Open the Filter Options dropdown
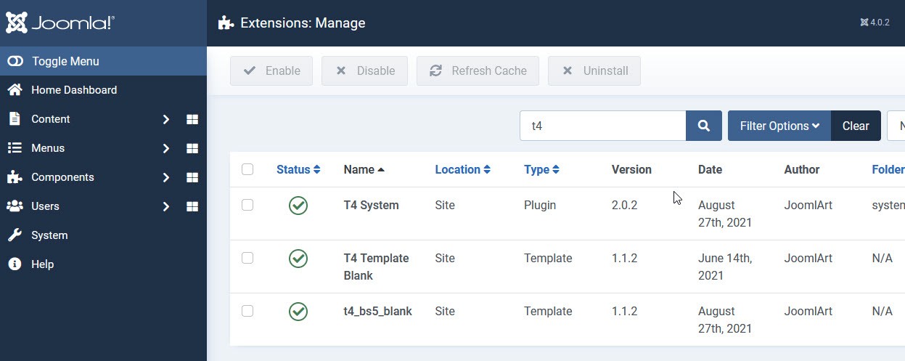 779,126
